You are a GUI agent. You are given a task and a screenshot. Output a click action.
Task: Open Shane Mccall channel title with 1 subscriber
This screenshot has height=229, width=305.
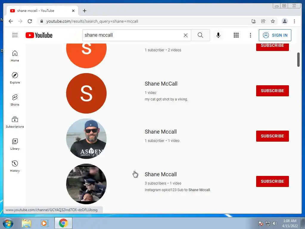[161, 132]
